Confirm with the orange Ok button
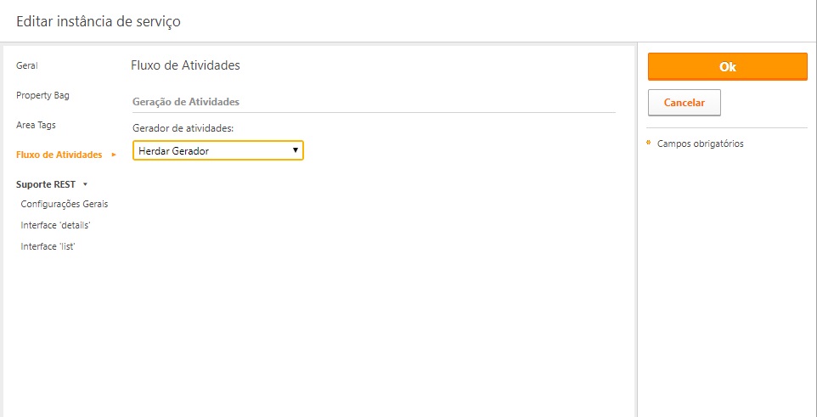This screenshot has height=417, width=817. (x=727, y=67)
